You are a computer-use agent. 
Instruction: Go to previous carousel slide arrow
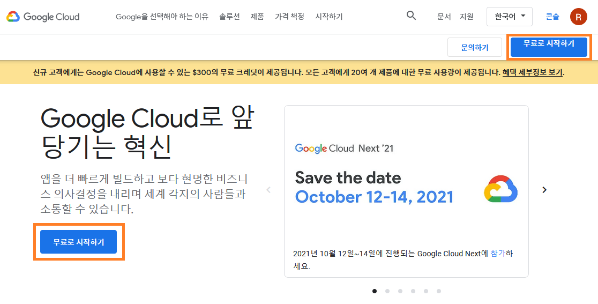click(268, 190)
